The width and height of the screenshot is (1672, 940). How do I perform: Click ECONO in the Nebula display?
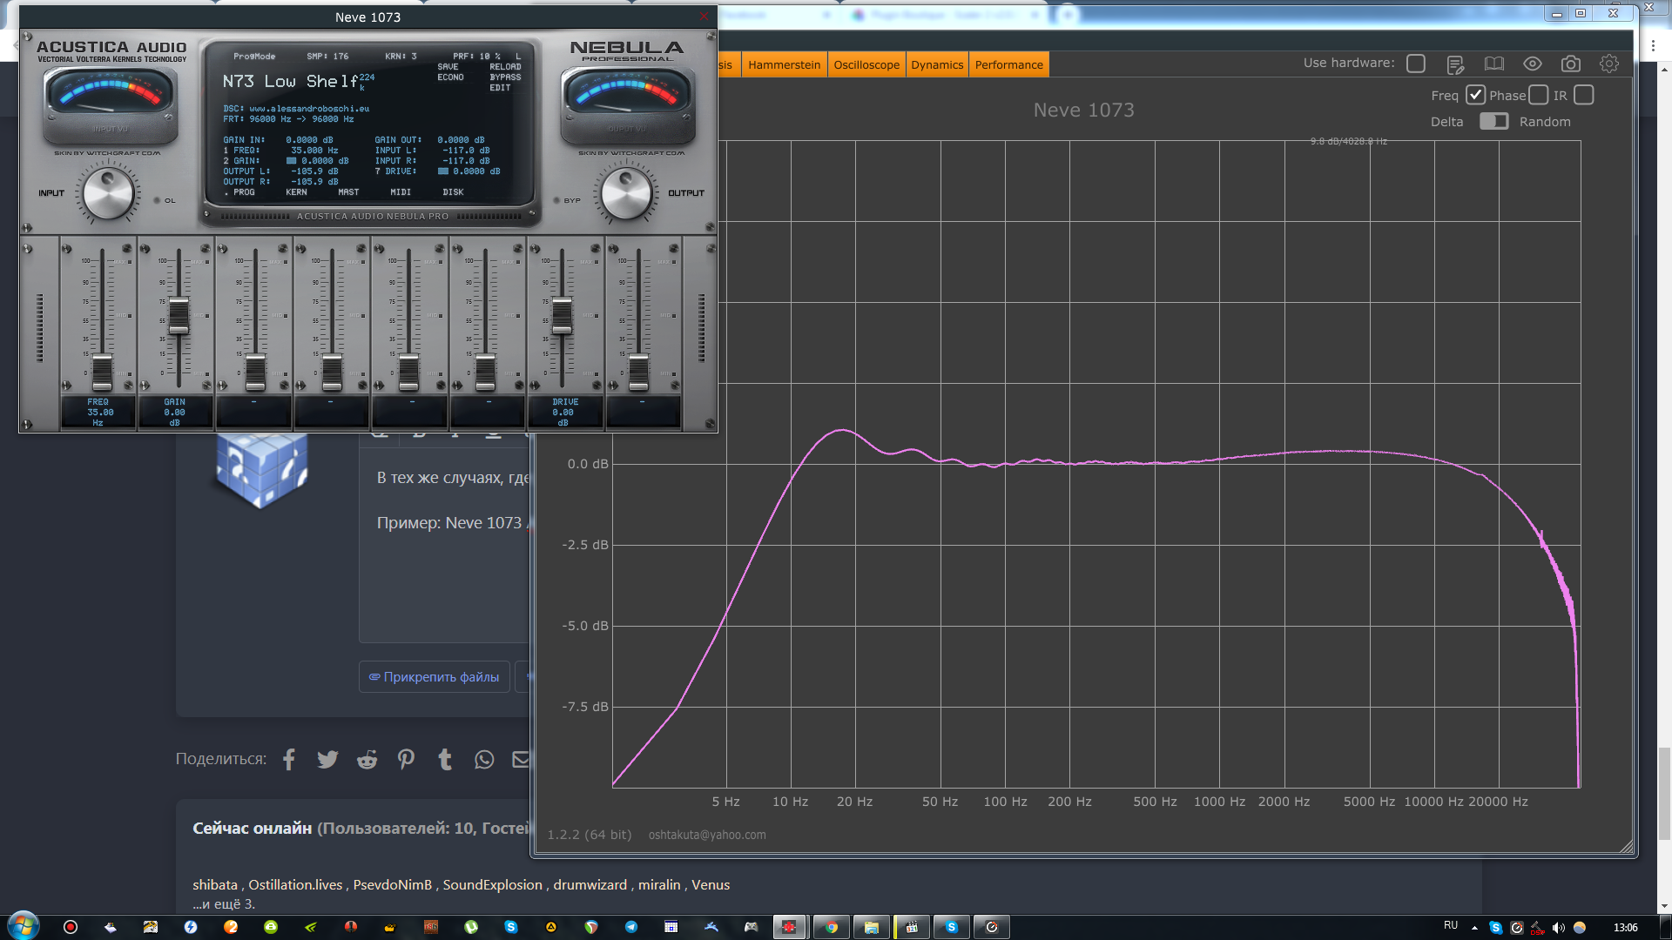450,77
